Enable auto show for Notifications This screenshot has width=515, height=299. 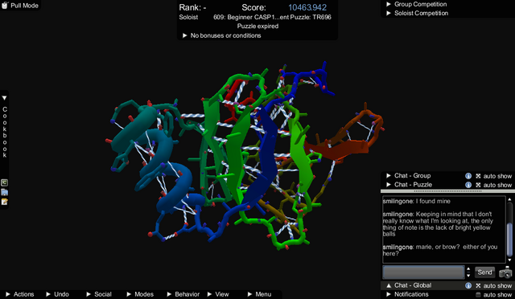[478, 294]
